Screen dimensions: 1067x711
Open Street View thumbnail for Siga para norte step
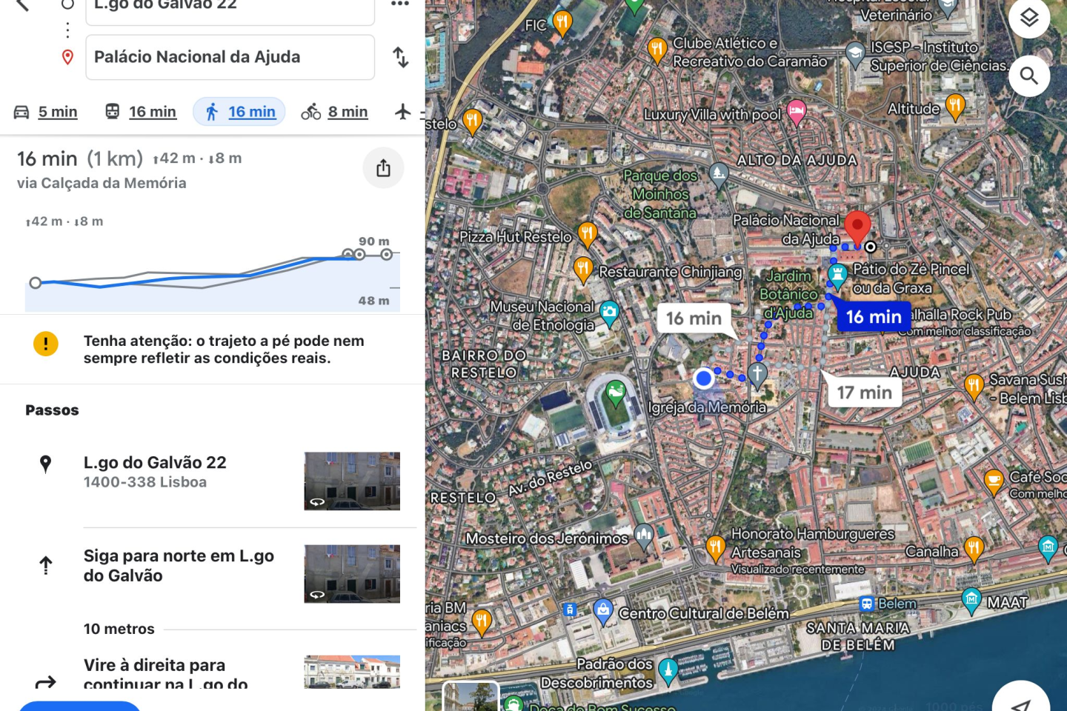click(x=352, y=574)
